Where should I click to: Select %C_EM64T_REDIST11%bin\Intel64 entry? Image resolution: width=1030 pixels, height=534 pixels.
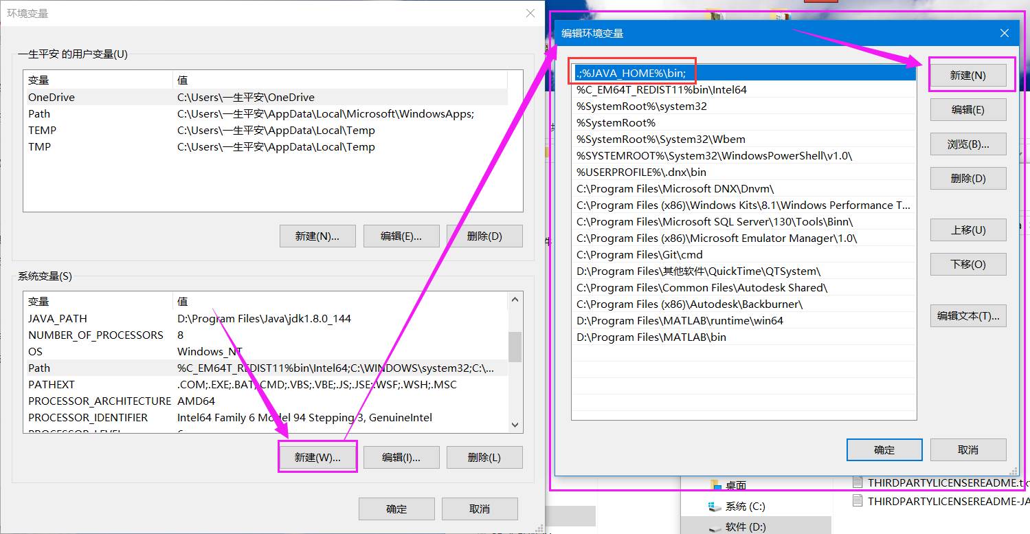744,89
